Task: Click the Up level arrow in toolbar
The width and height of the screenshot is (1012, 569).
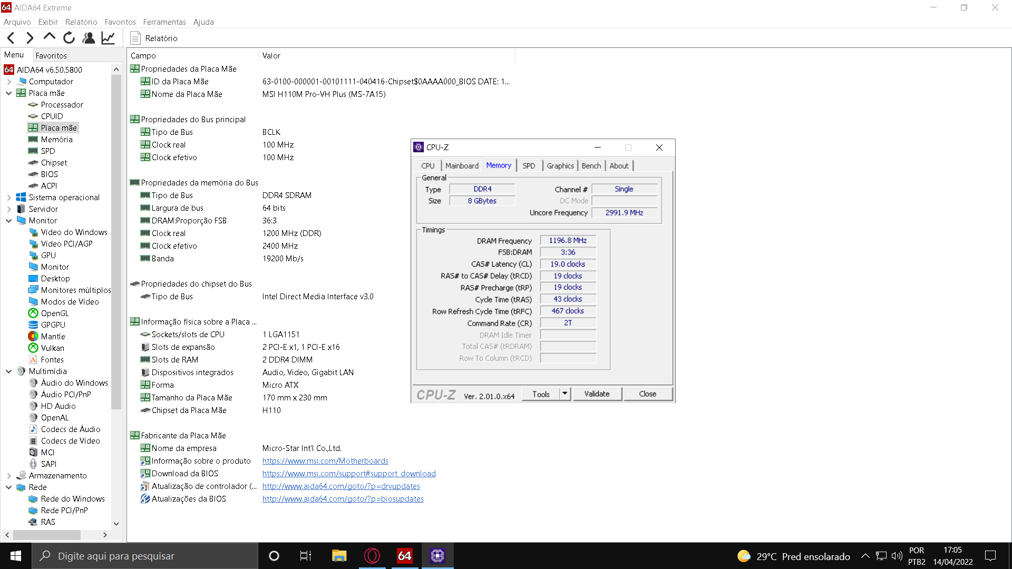Action: 50,37
